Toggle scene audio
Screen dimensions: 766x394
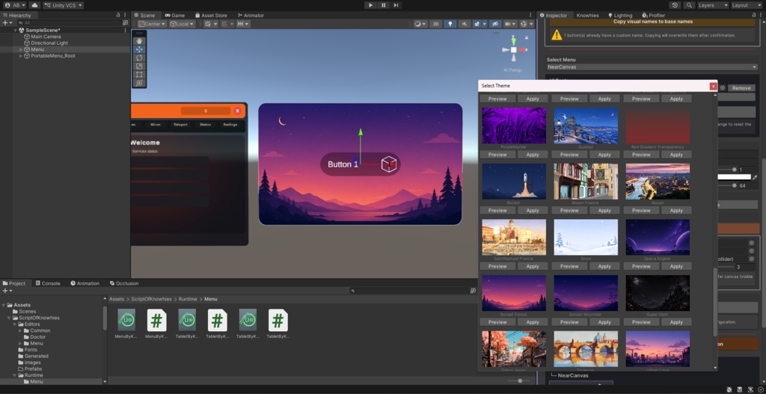pyautogui.click(x=464, y=24)
